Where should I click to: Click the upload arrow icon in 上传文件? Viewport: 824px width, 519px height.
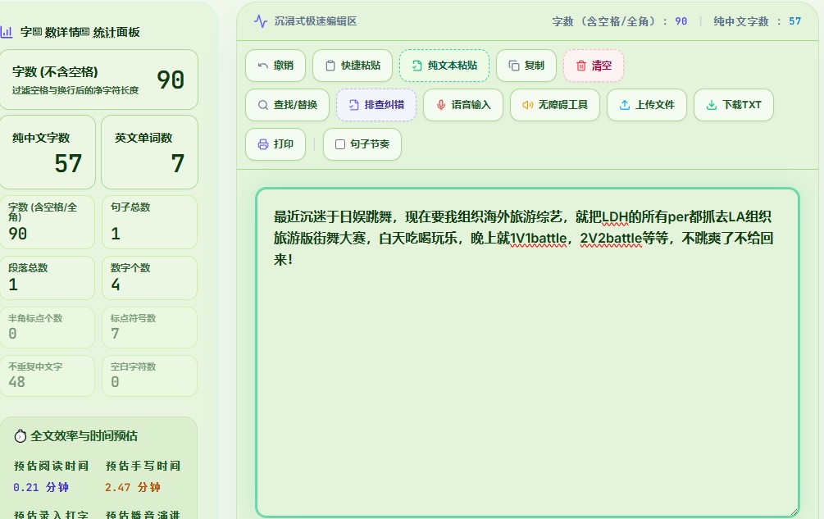[x=625, y=105]
